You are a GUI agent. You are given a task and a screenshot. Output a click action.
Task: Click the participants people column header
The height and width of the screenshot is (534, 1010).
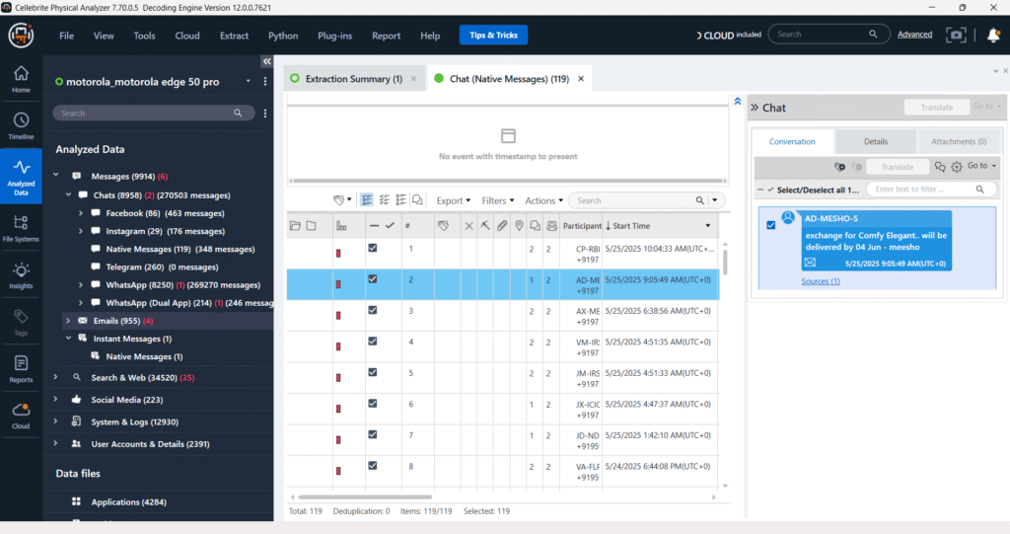click(x=552, y=226)
